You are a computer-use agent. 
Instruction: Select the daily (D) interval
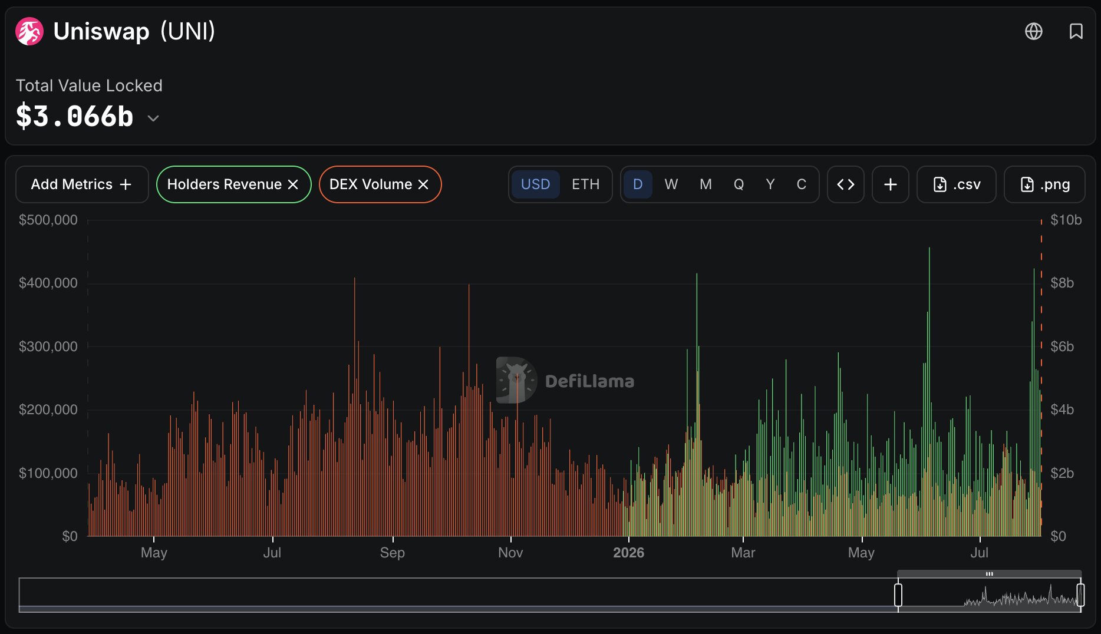638,184
